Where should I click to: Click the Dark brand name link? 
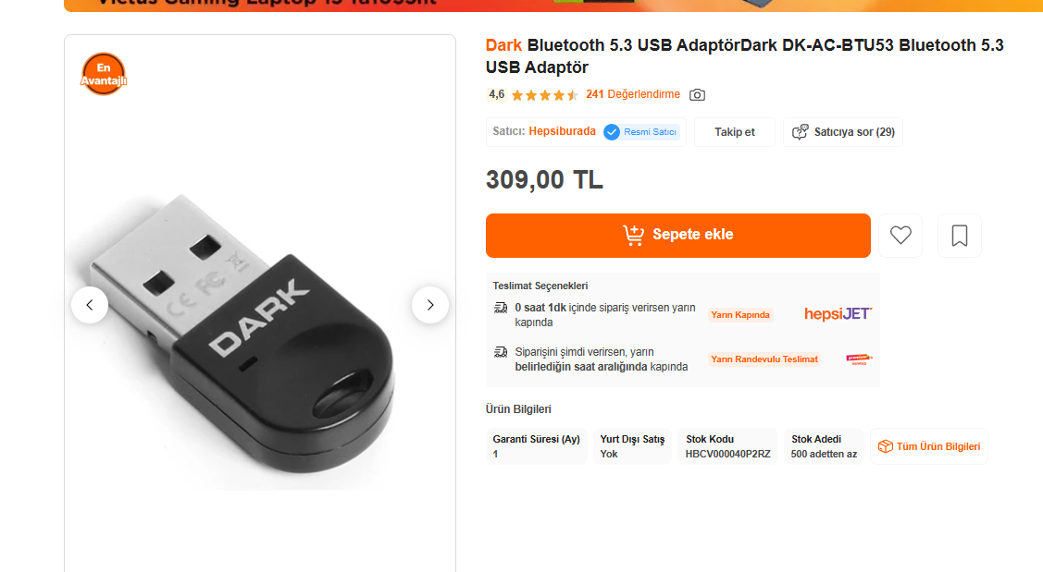click(x=503, y=45)
